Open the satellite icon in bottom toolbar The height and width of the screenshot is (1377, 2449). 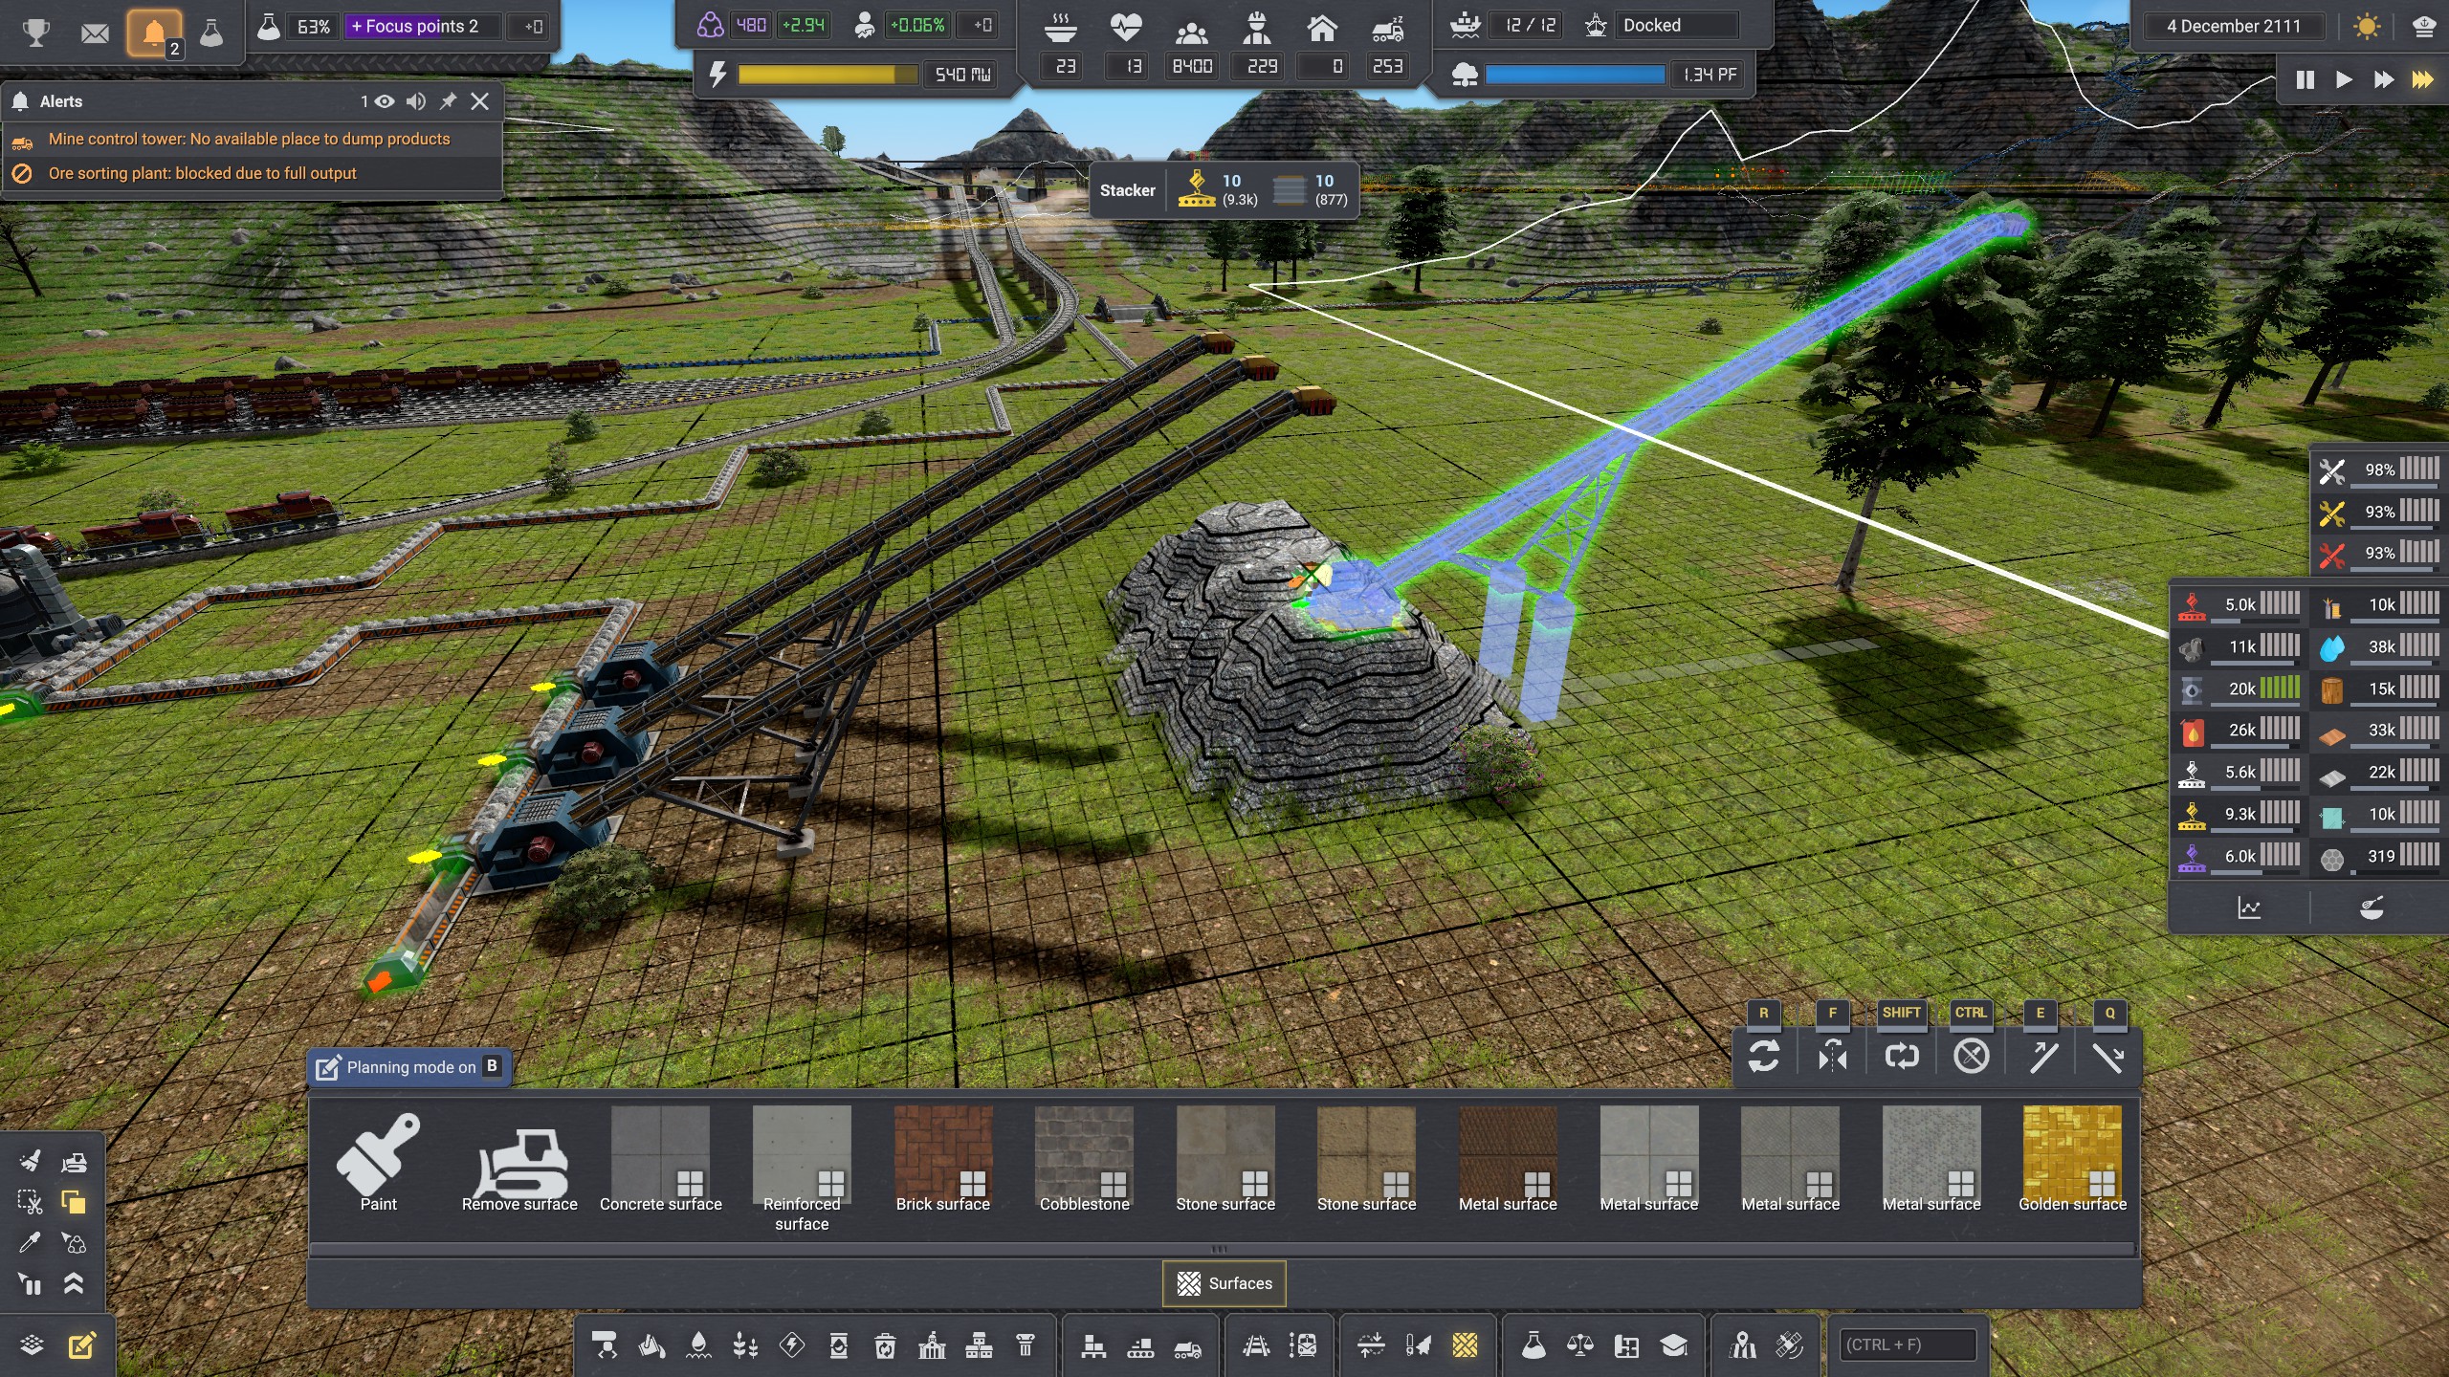pos(1789,1346)
